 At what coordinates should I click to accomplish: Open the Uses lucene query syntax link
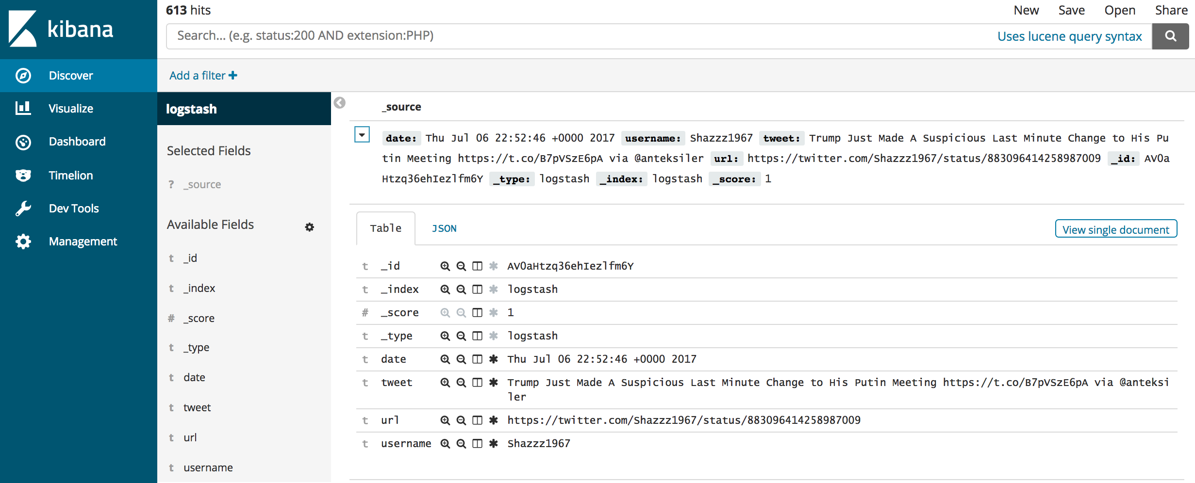coord(1069,36)
